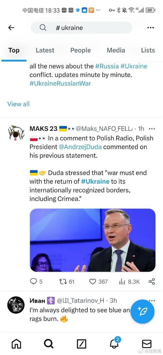Reply to the MAKS 23 tweet
163x355 pixels.
[36, 282]
